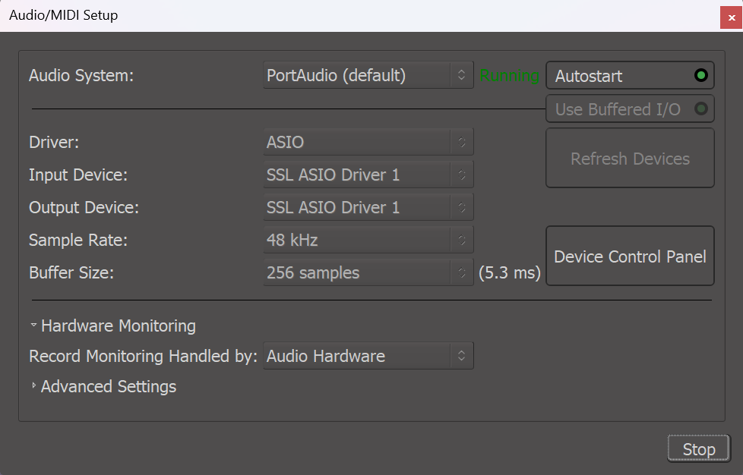743x475 pixels.
Task: Click the Sample Rate stepper arrows
Action: coord(462,240)
